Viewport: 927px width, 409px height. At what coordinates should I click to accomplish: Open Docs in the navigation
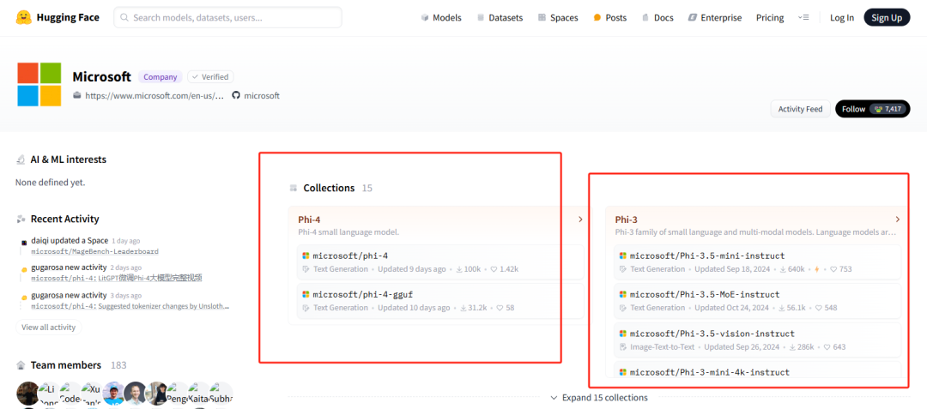click(x=657, y=18)
